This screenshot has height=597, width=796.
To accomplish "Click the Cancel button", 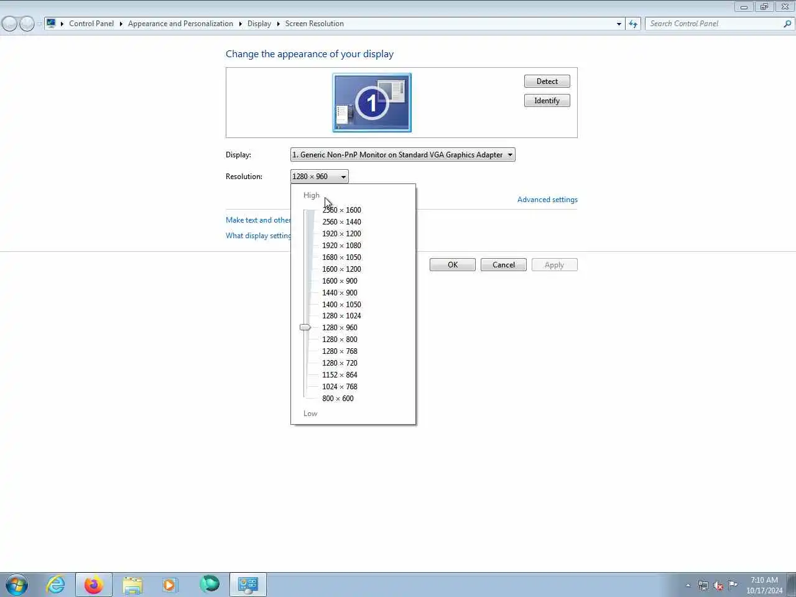I will click(504, 265).
